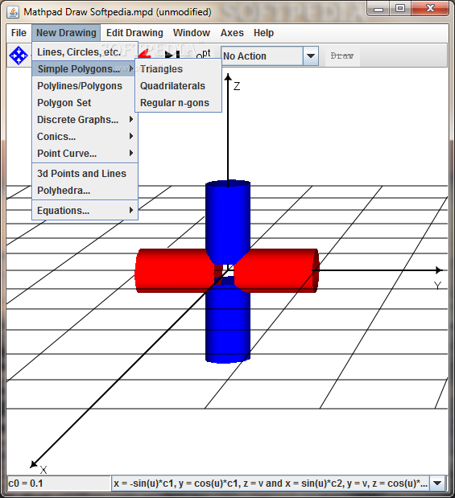Expand Equations... submenu
The height and width of the screenshot is (498, 455).
85,211
